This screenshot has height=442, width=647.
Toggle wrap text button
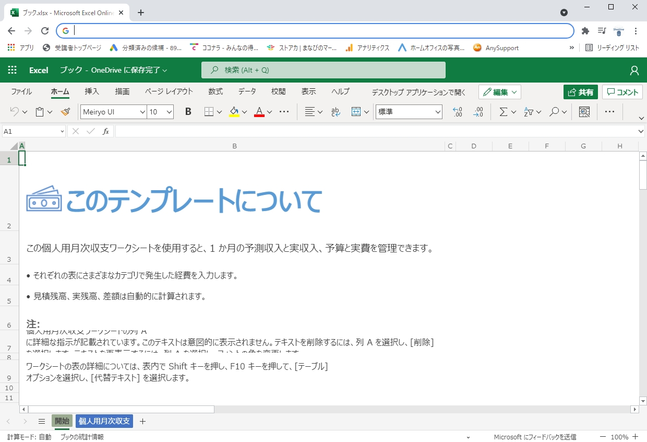(x=336, y=111)
